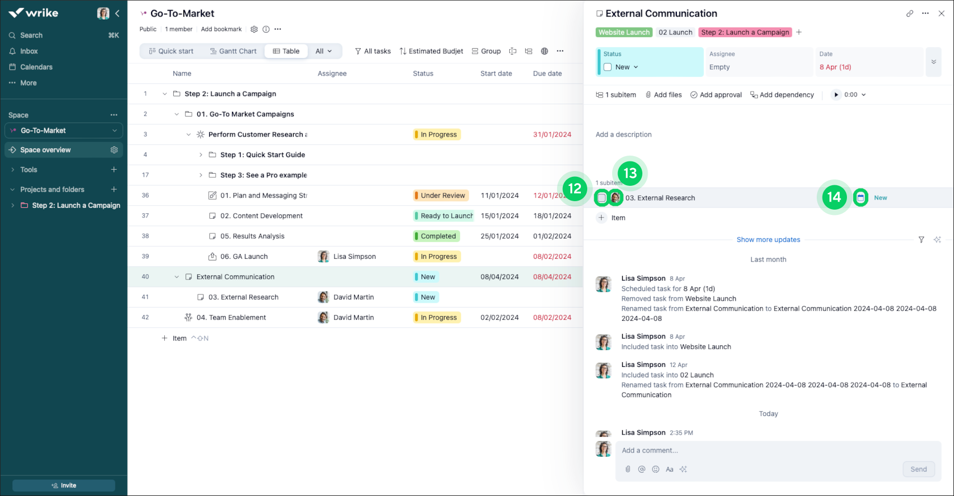Collapse the Step 2: Launch a Campaign row
Viewport: 954px width, 496px height.
[164, 94]
